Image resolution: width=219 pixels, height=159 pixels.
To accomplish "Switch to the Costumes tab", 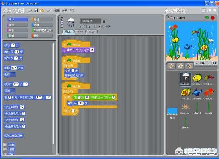I will pos(80,32).
